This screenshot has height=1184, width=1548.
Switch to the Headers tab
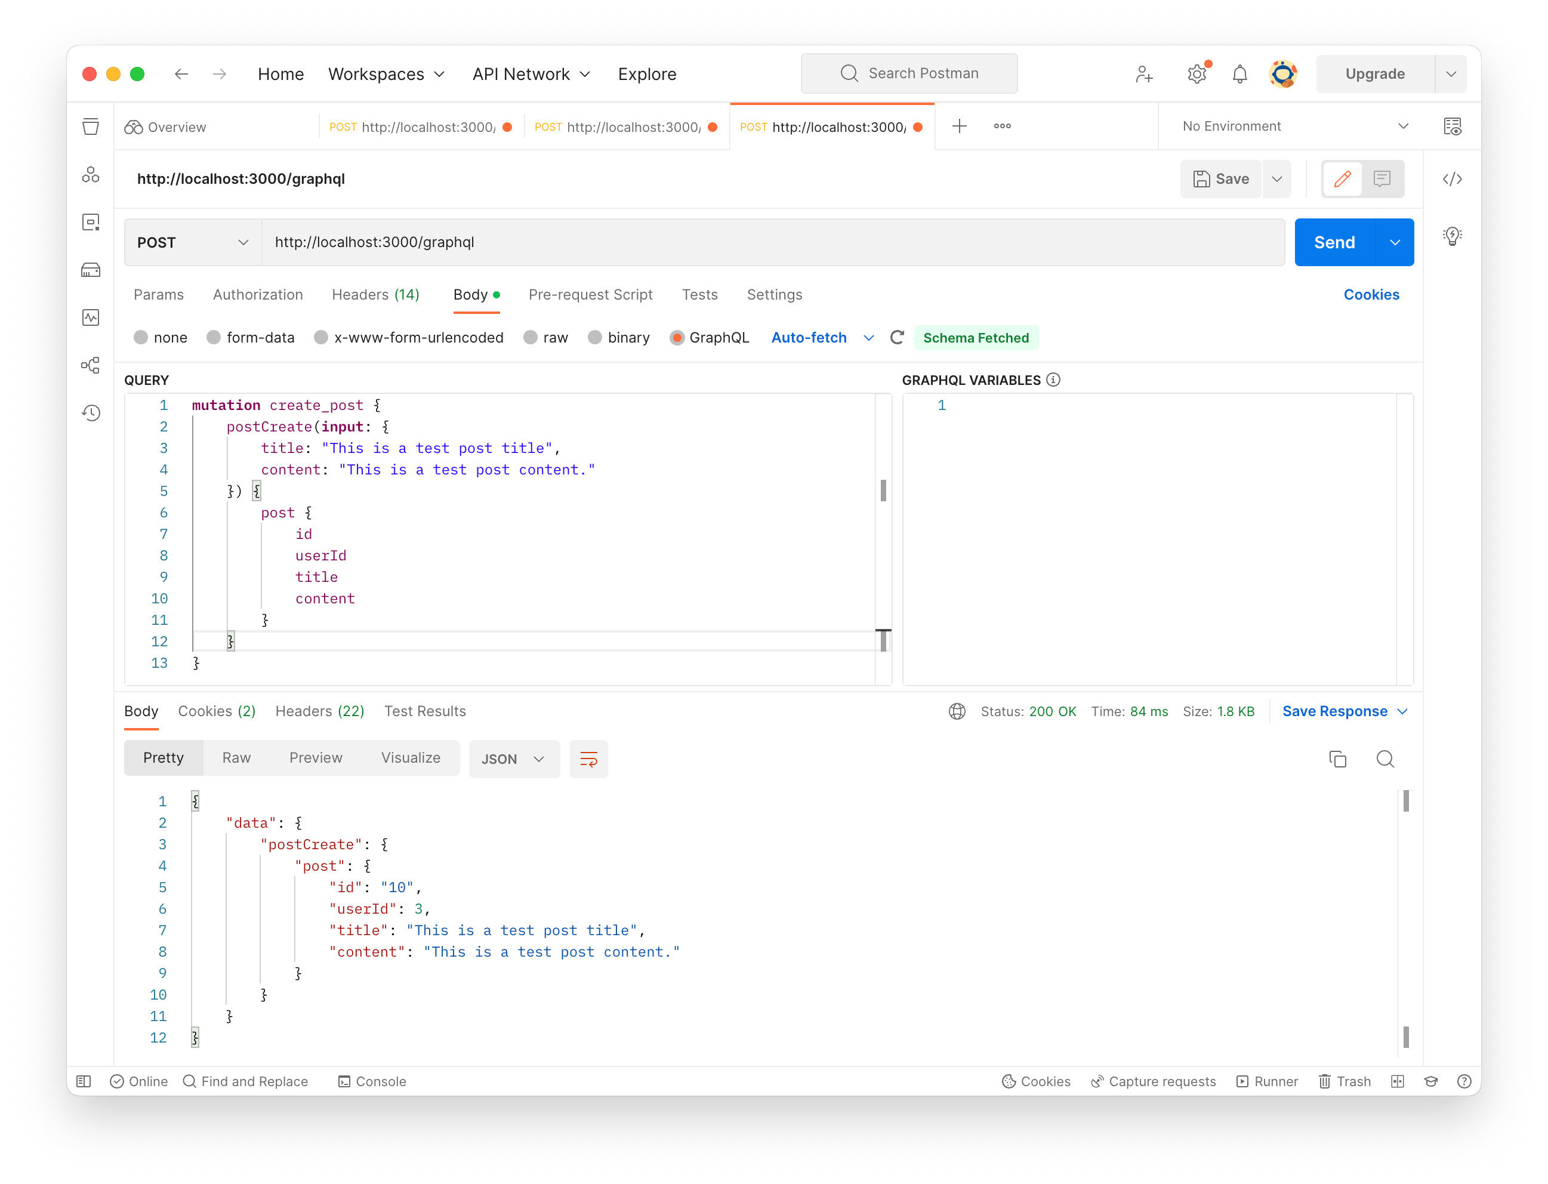point(375,295)
